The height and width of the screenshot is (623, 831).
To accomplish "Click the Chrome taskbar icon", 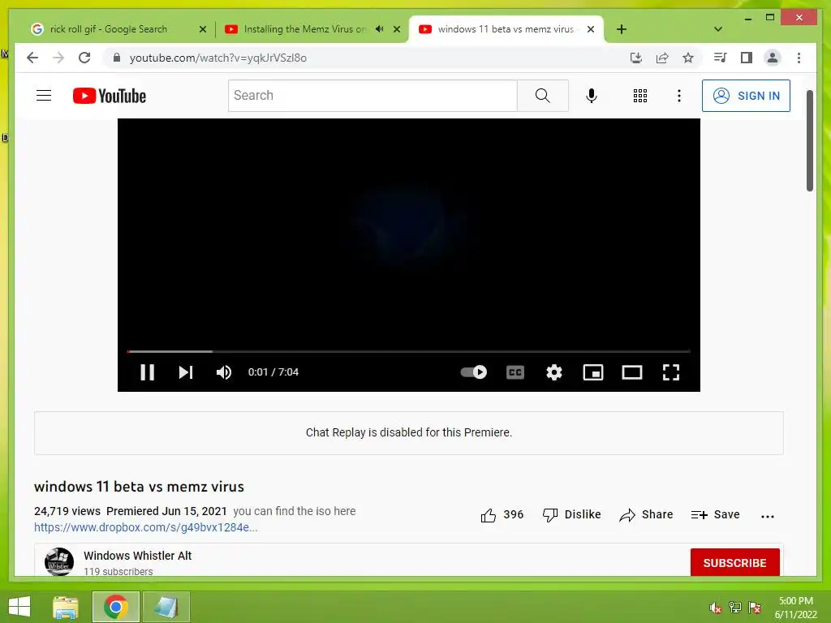I will [x=115, y=607].
